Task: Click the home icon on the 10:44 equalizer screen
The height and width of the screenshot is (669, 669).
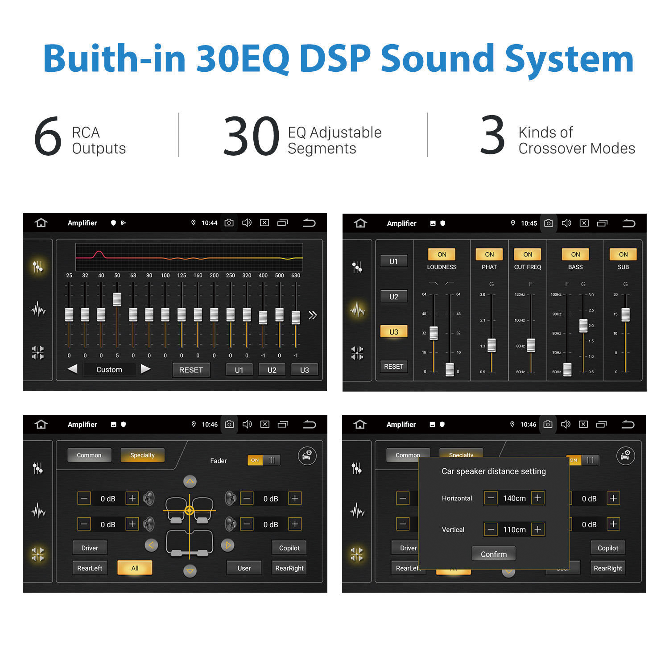Action: (x=41, y=223)
